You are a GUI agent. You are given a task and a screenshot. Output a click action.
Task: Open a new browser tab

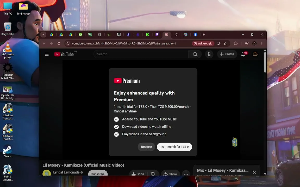click(x=204, y=35)
